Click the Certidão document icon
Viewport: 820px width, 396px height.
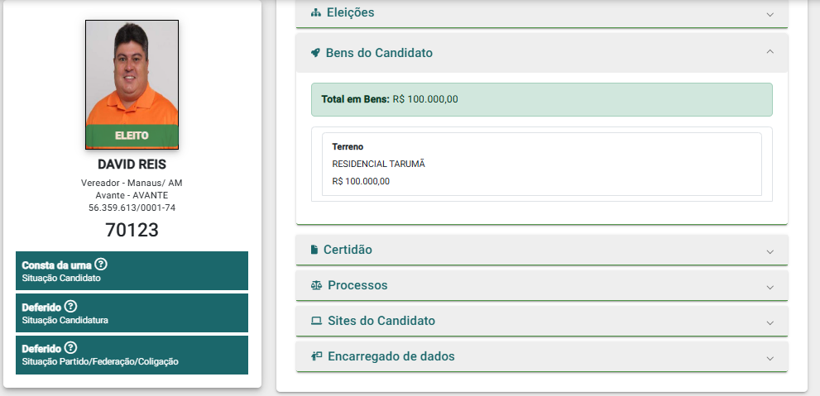point(314,250)
